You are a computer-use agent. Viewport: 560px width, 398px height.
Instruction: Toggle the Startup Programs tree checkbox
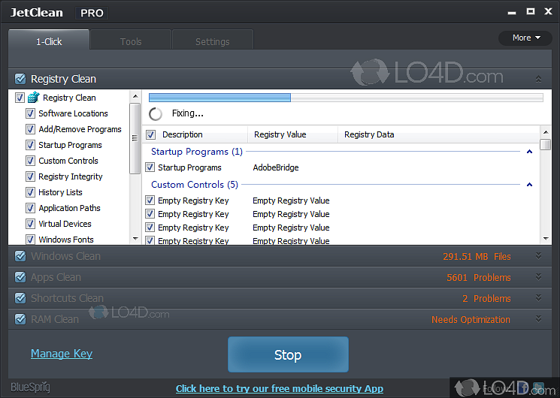pos(30,145)
